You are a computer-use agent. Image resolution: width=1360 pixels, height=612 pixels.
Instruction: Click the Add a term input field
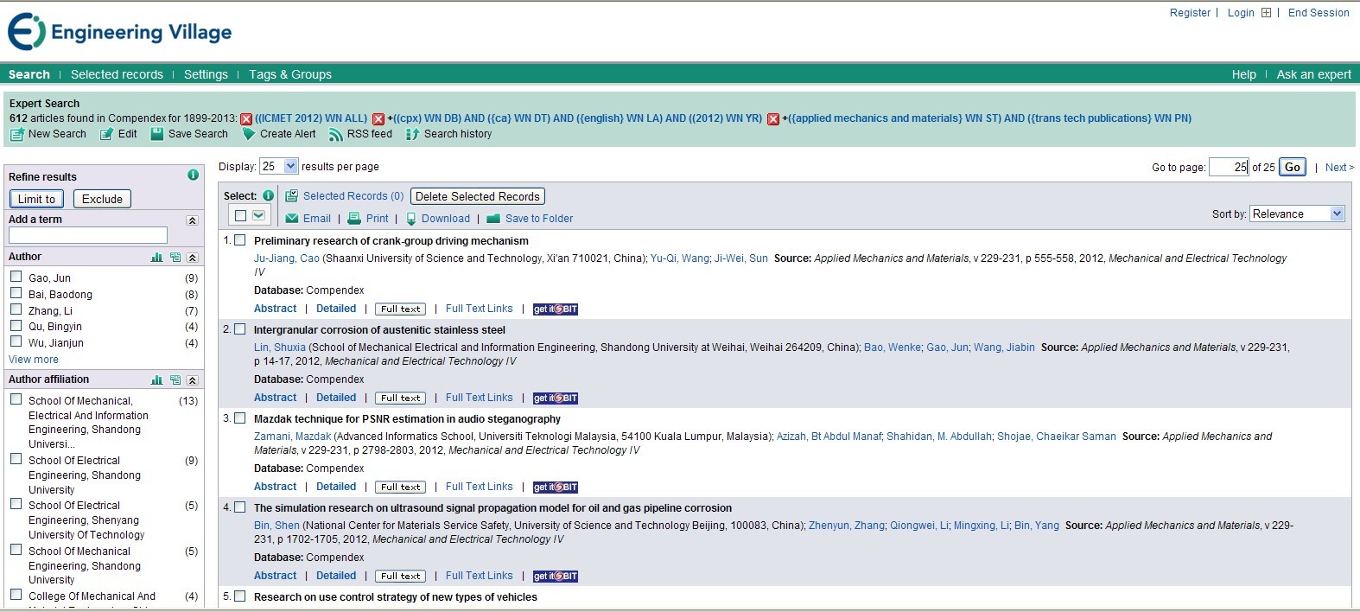click(87, 235)
